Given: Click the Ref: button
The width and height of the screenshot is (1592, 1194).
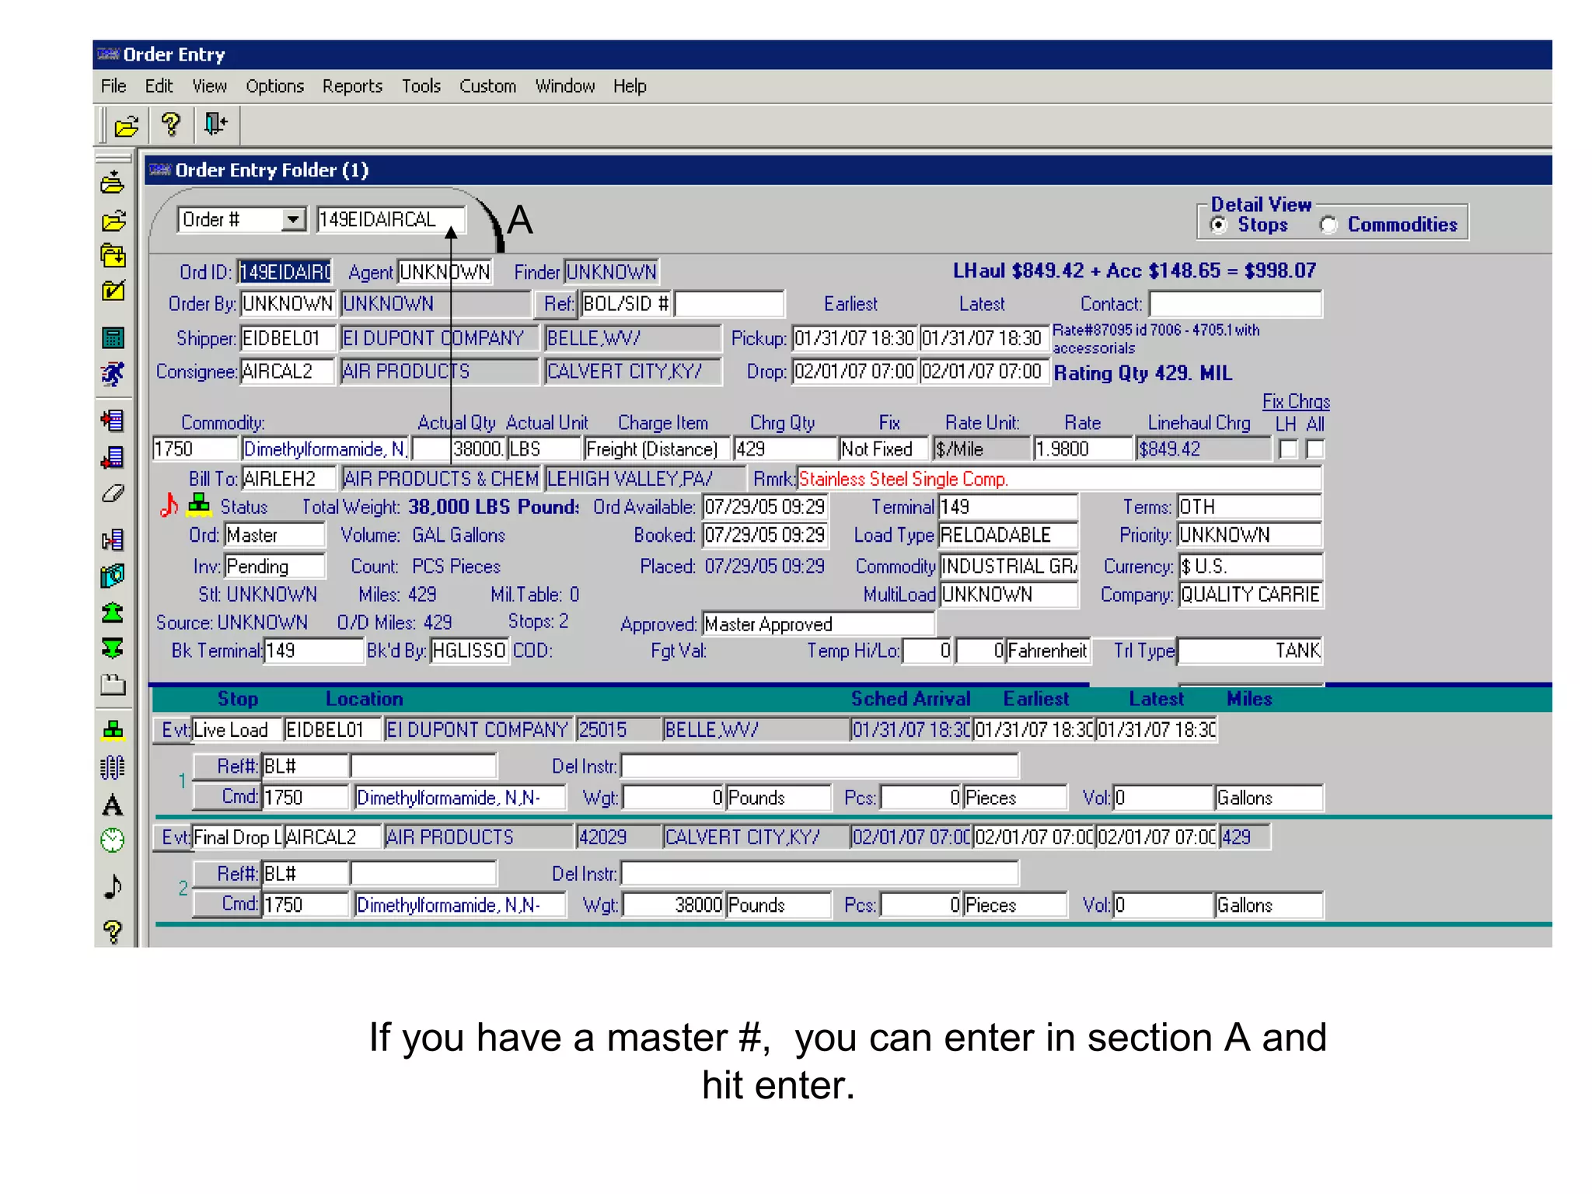Looking at the screenshot, I should [x=556, y=304].
